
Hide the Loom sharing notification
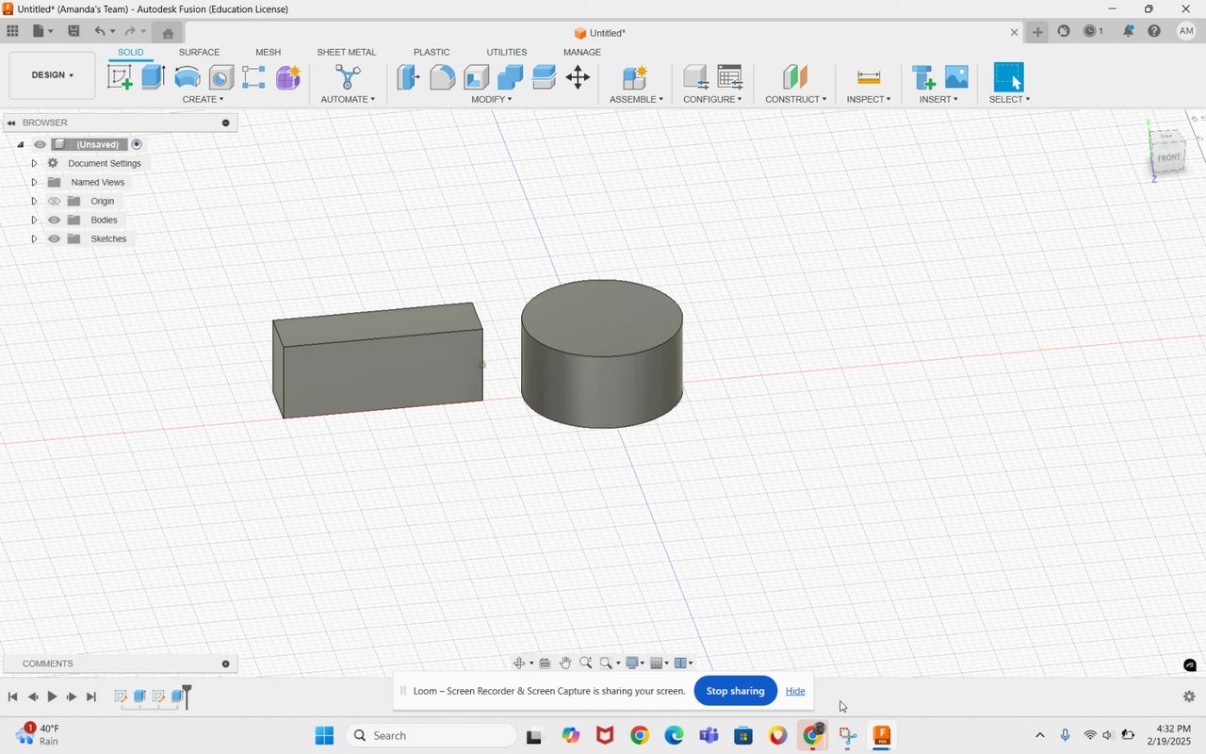[795, 691]
